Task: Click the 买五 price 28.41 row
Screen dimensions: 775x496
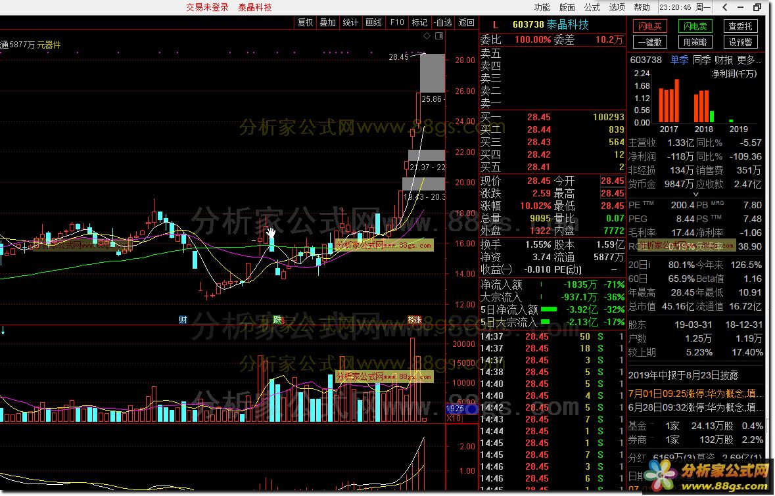Action: coord(552,167)
